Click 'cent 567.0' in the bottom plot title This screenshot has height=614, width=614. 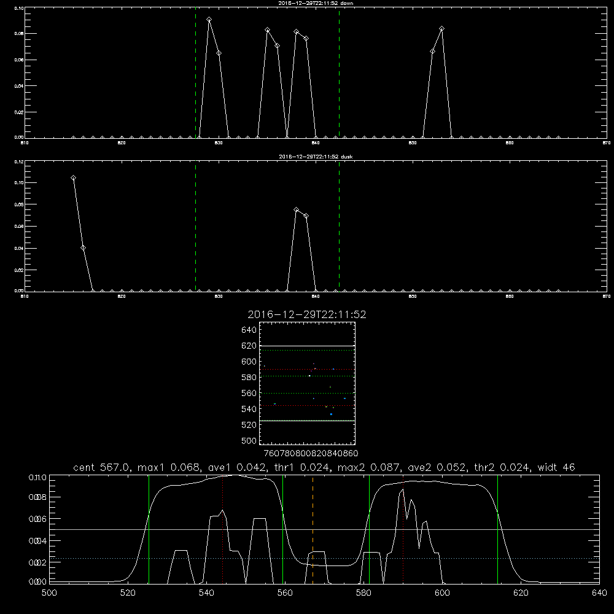coord(102,467)
